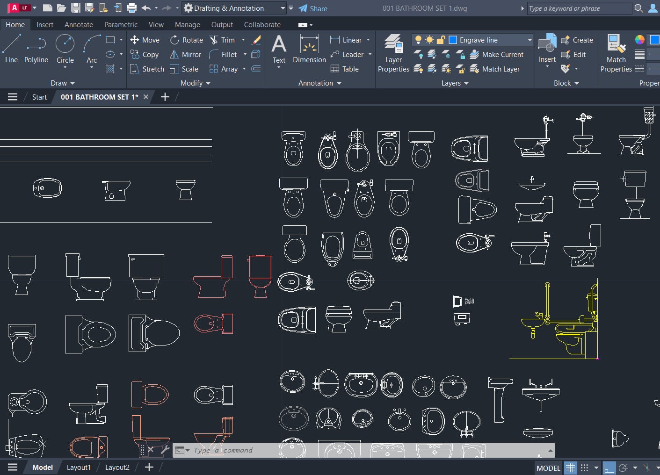Select the Mirror tool
This screenshot has height=475, width=660.
pyautogui.click(x=185, y=54)
